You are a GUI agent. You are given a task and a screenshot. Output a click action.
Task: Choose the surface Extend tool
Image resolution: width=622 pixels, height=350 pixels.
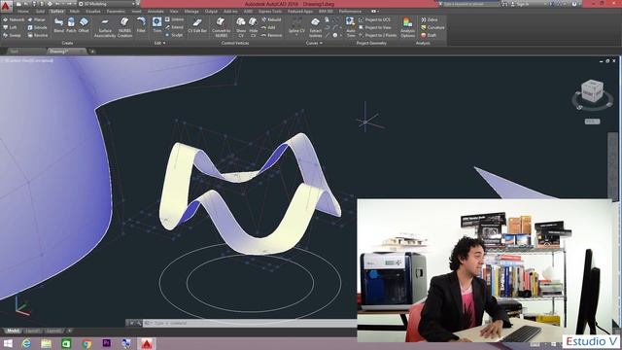(174, 27)
